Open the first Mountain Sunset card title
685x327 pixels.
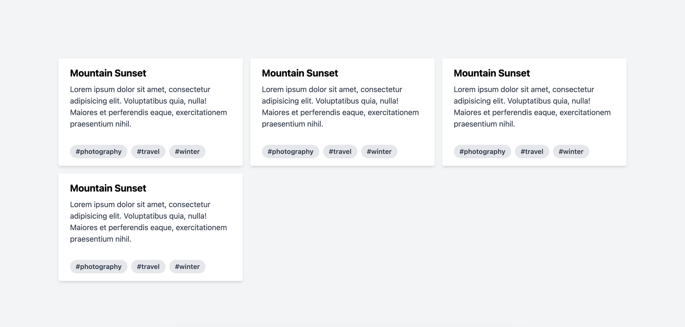[x=108, y=73]
